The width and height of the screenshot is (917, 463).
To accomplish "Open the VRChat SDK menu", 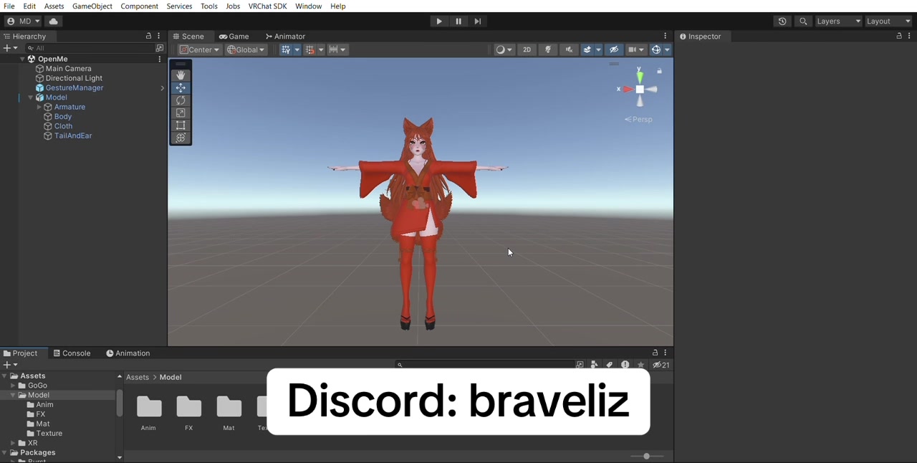I will pos(267,6).
